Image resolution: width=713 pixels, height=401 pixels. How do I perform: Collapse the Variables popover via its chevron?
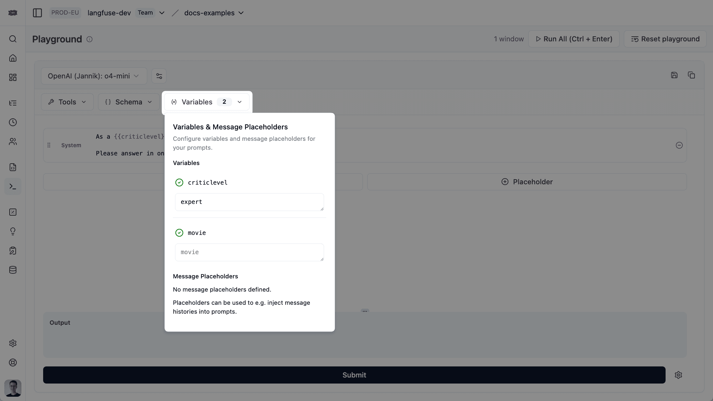(x=239, y=102)
